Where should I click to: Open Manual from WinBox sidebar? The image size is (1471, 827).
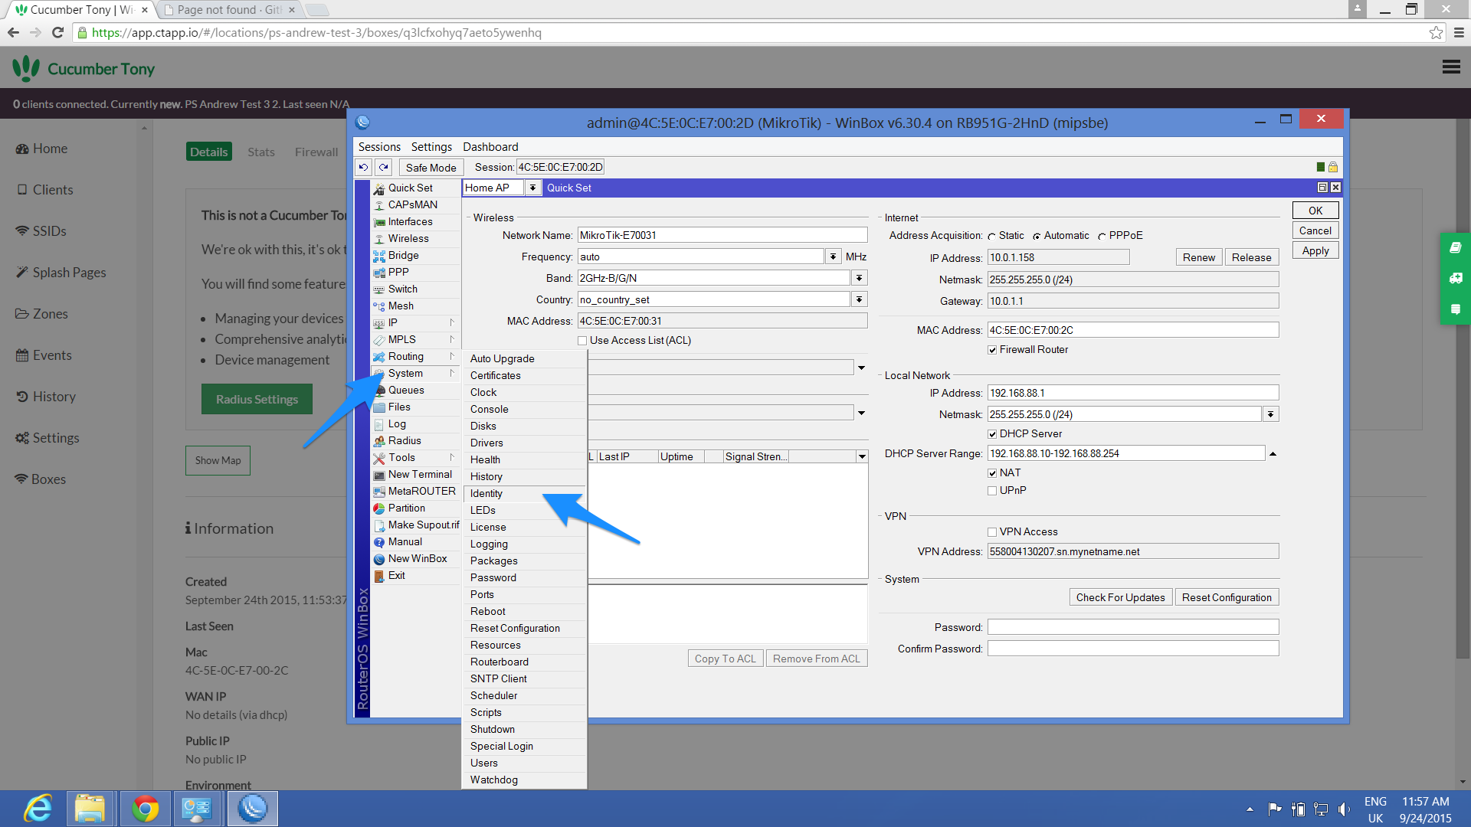[405, 541]
